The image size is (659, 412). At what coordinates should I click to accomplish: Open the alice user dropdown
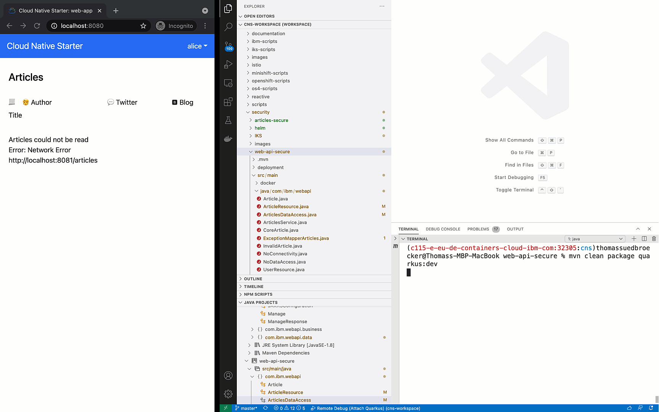pyautogui.click(x=197, y=46)
